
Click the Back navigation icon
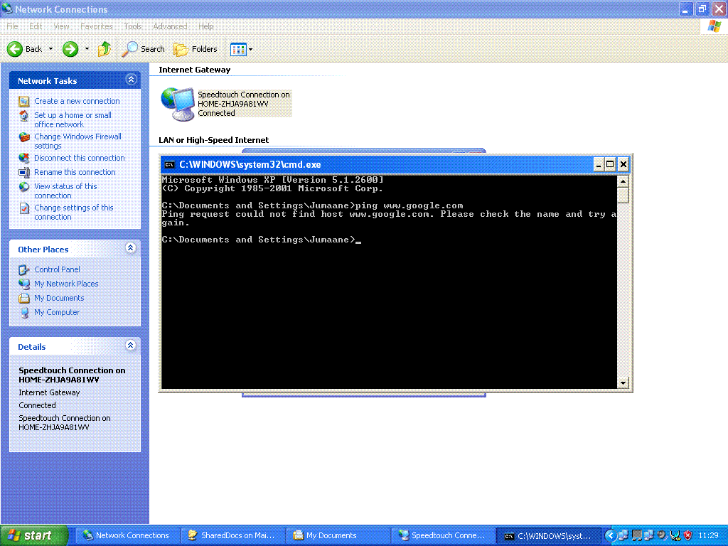pos(16,49)
